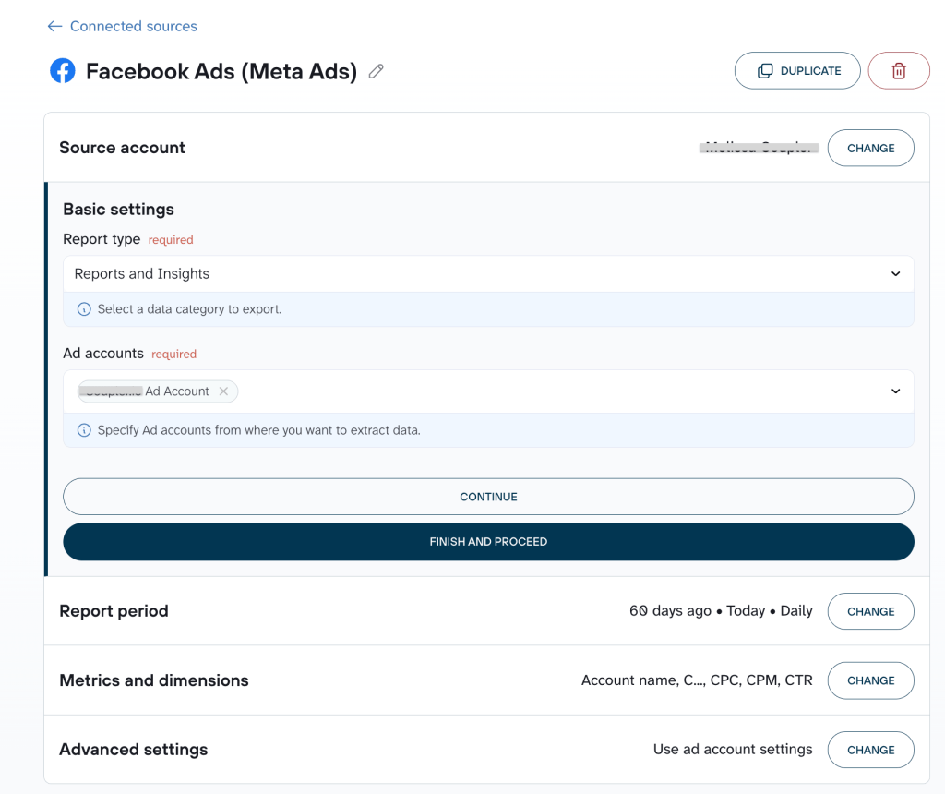Click the redacted source account name

(759, 148)
